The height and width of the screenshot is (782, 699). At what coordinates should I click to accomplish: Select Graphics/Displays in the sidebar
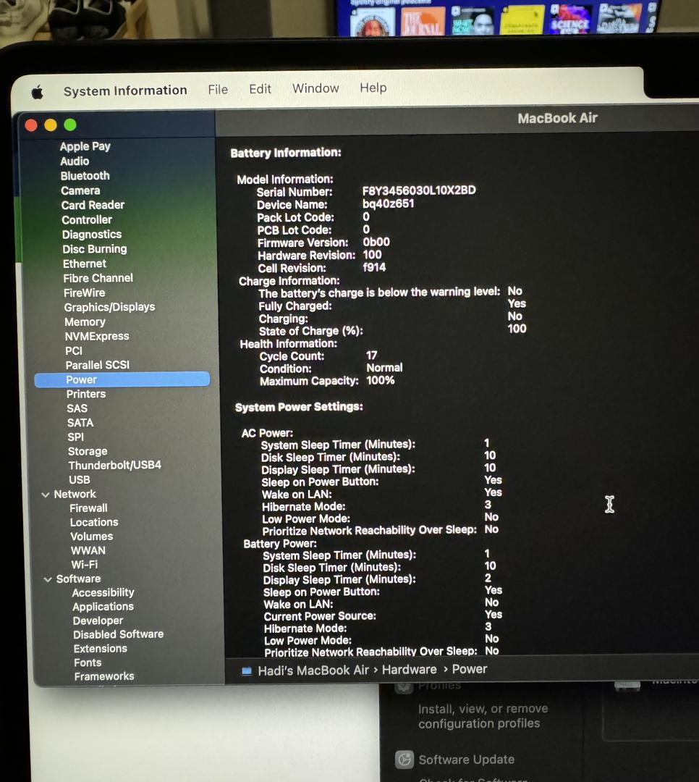tap(109, 307)
